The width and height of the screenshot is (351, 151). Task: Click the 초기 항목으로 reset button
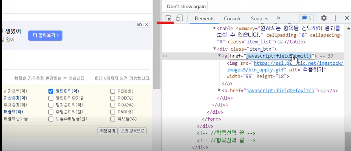(x=133, y=131)
